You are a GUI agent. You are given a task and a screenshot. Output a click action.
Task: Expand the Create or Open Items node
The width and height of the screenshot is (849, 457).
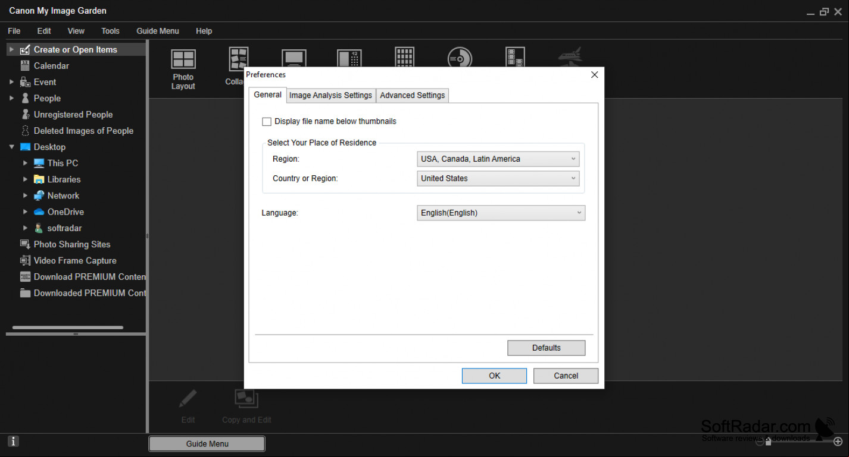(x=11, y=50)
